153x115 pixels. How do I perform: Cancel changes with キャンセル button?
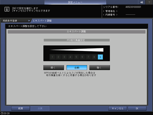pyautogui.click(x=117, y=108)
